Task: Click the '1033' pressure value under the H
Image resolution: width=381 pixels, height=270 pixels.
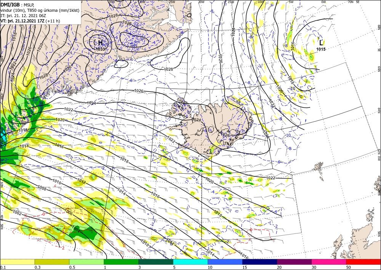Action: coord(100,49)
